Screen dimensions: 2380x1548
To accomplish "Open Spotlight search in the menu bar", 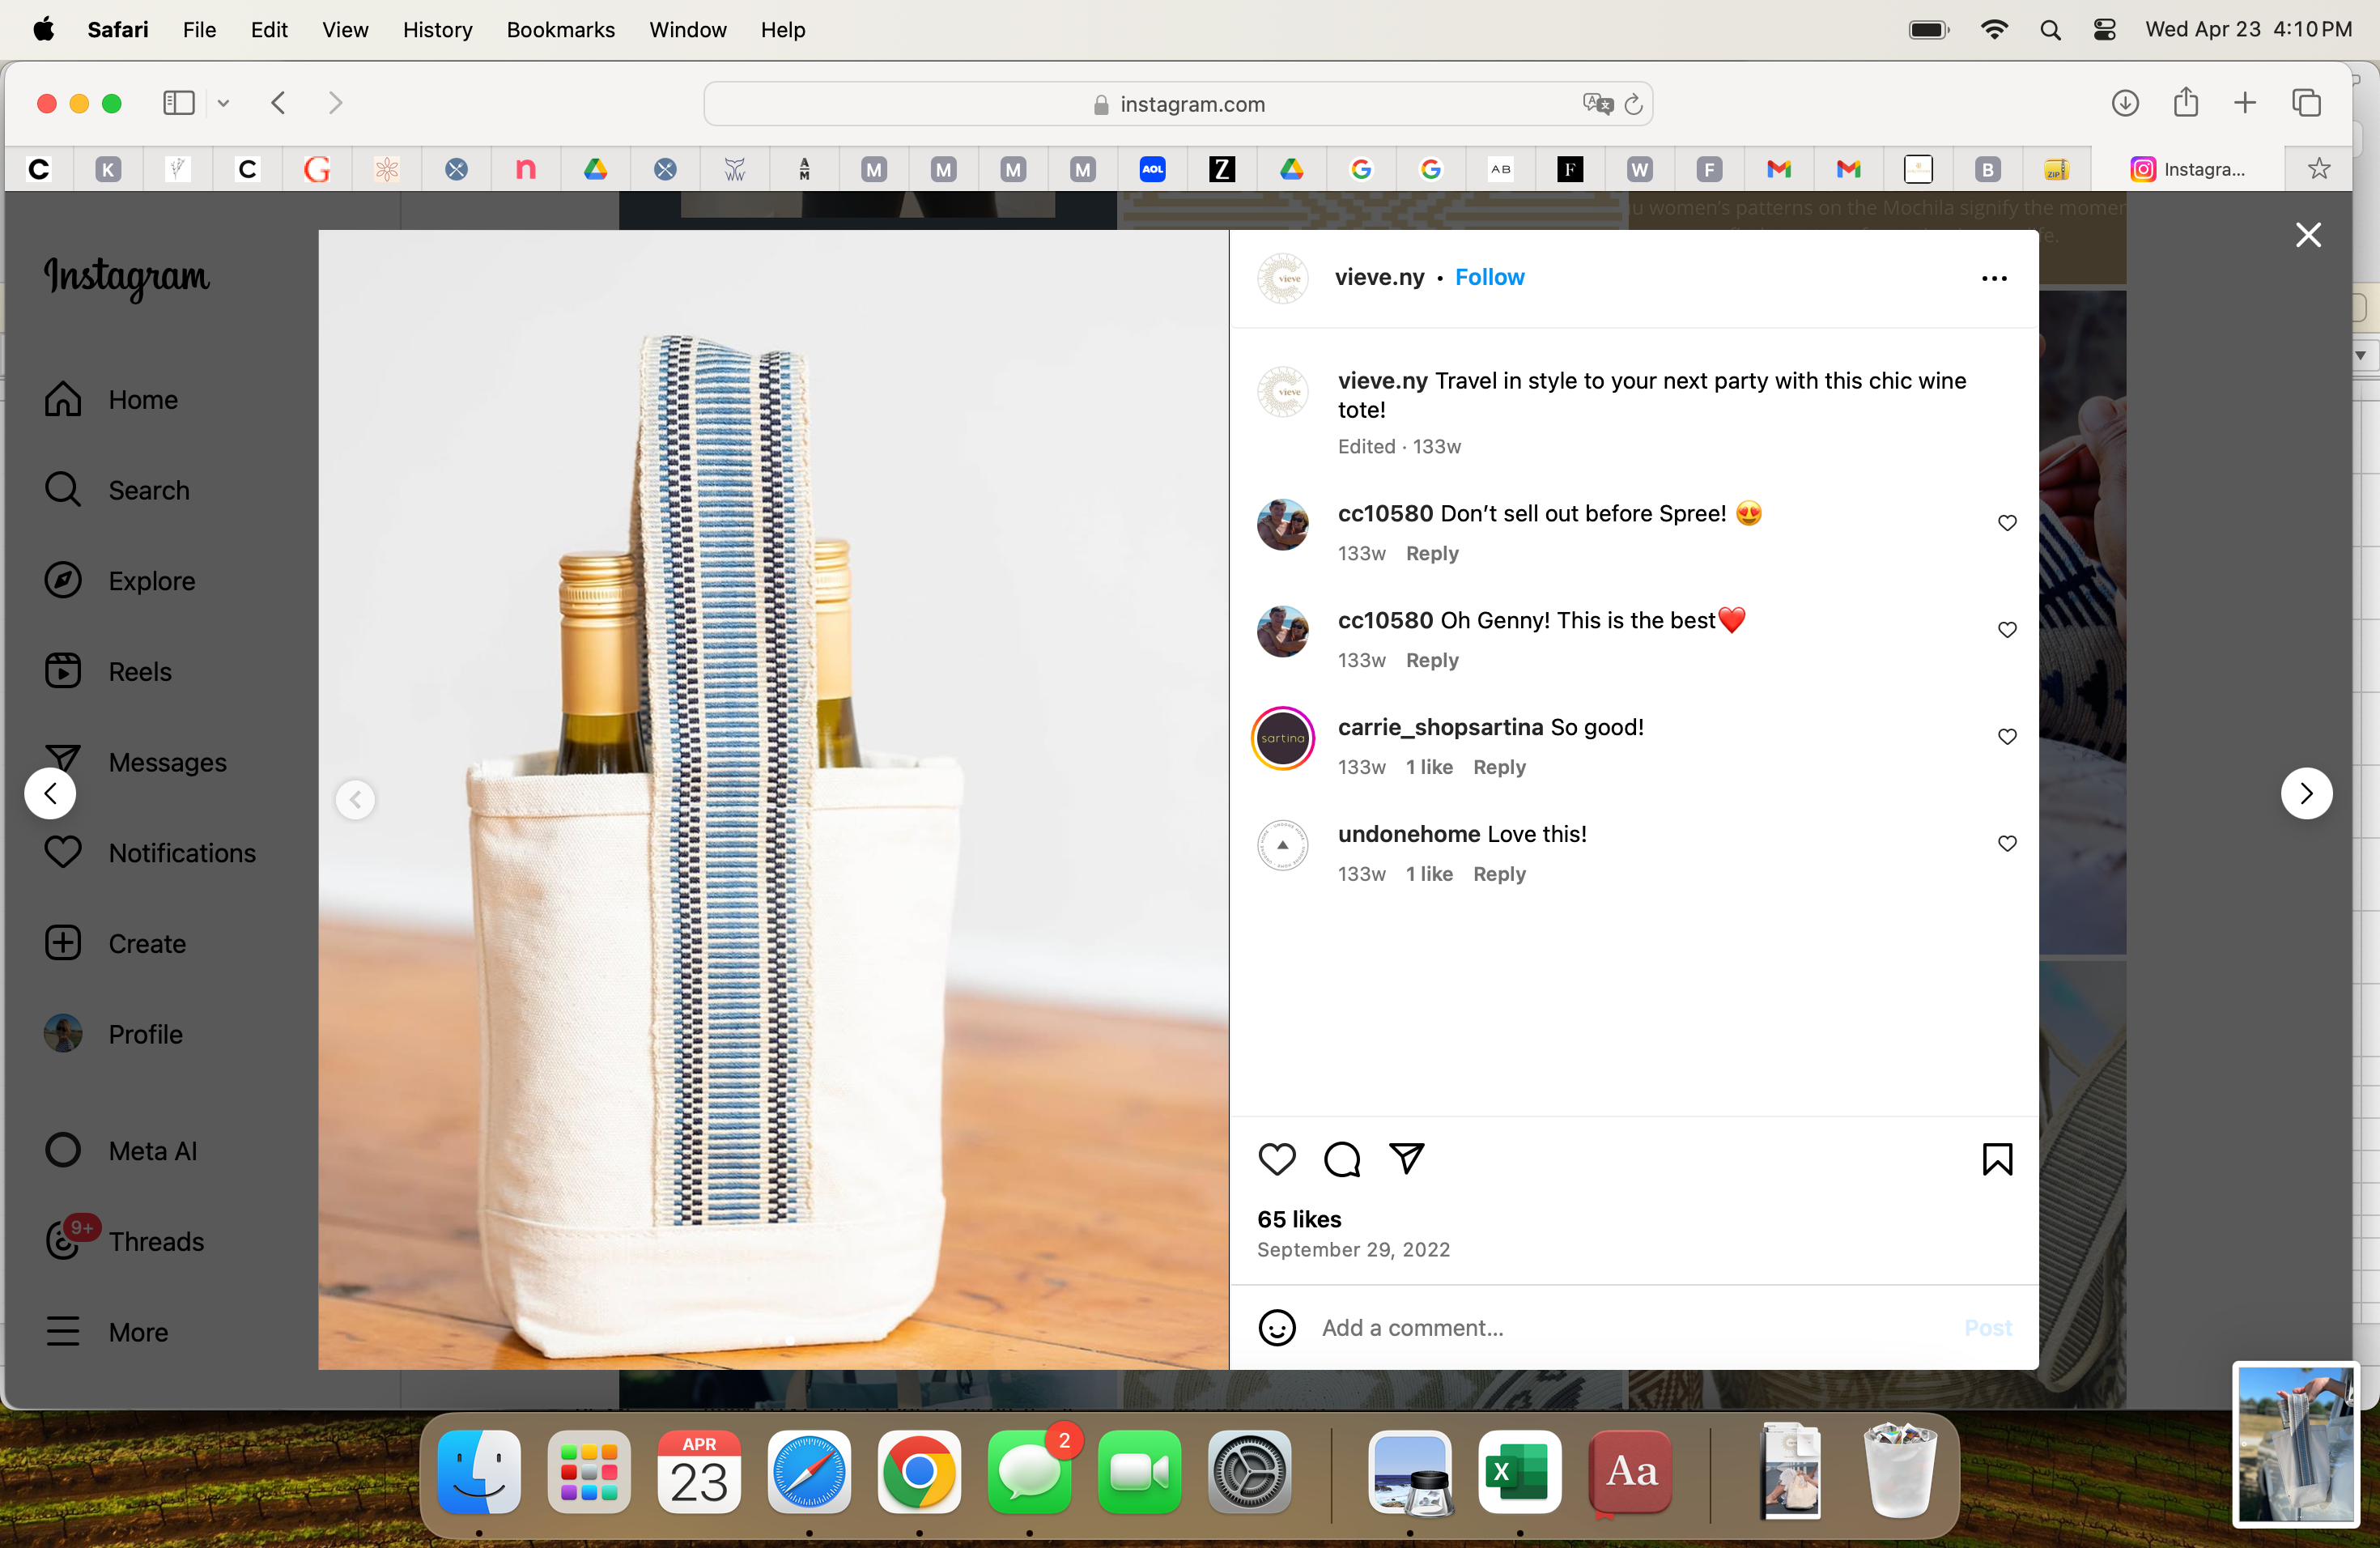I will 2050,30.
